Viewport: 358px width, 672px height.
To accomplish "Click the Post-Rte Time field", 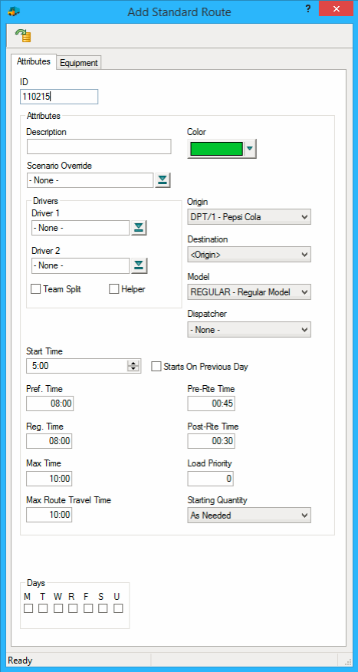I will tap(211, 441).
